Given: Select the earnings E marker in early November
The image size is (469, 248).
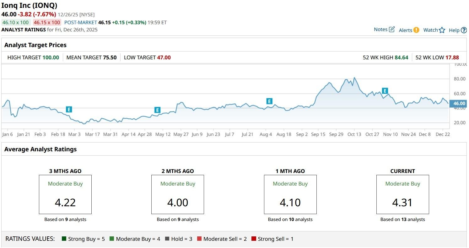Looking at the screenshot, I should 385,91.
